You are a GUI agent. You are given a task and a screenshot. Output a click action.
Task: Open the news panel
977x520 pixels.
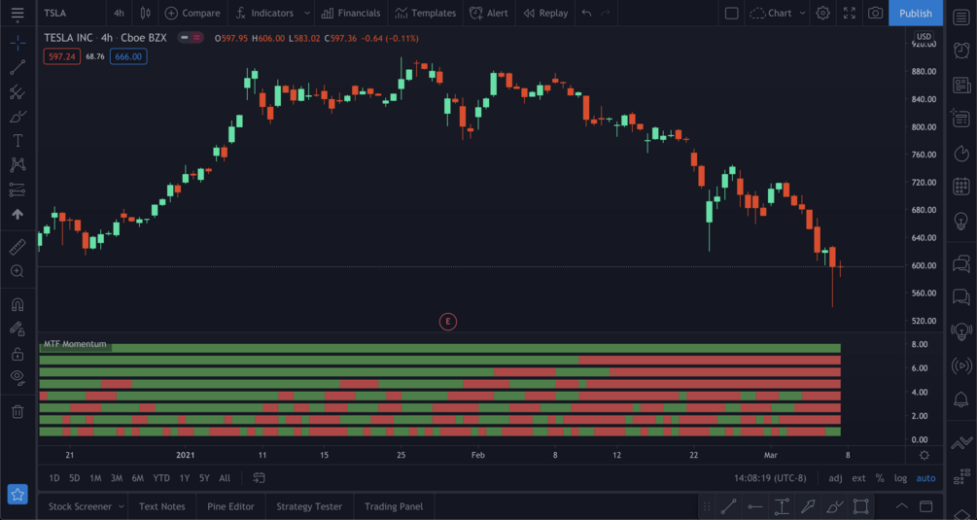[961, 85]
